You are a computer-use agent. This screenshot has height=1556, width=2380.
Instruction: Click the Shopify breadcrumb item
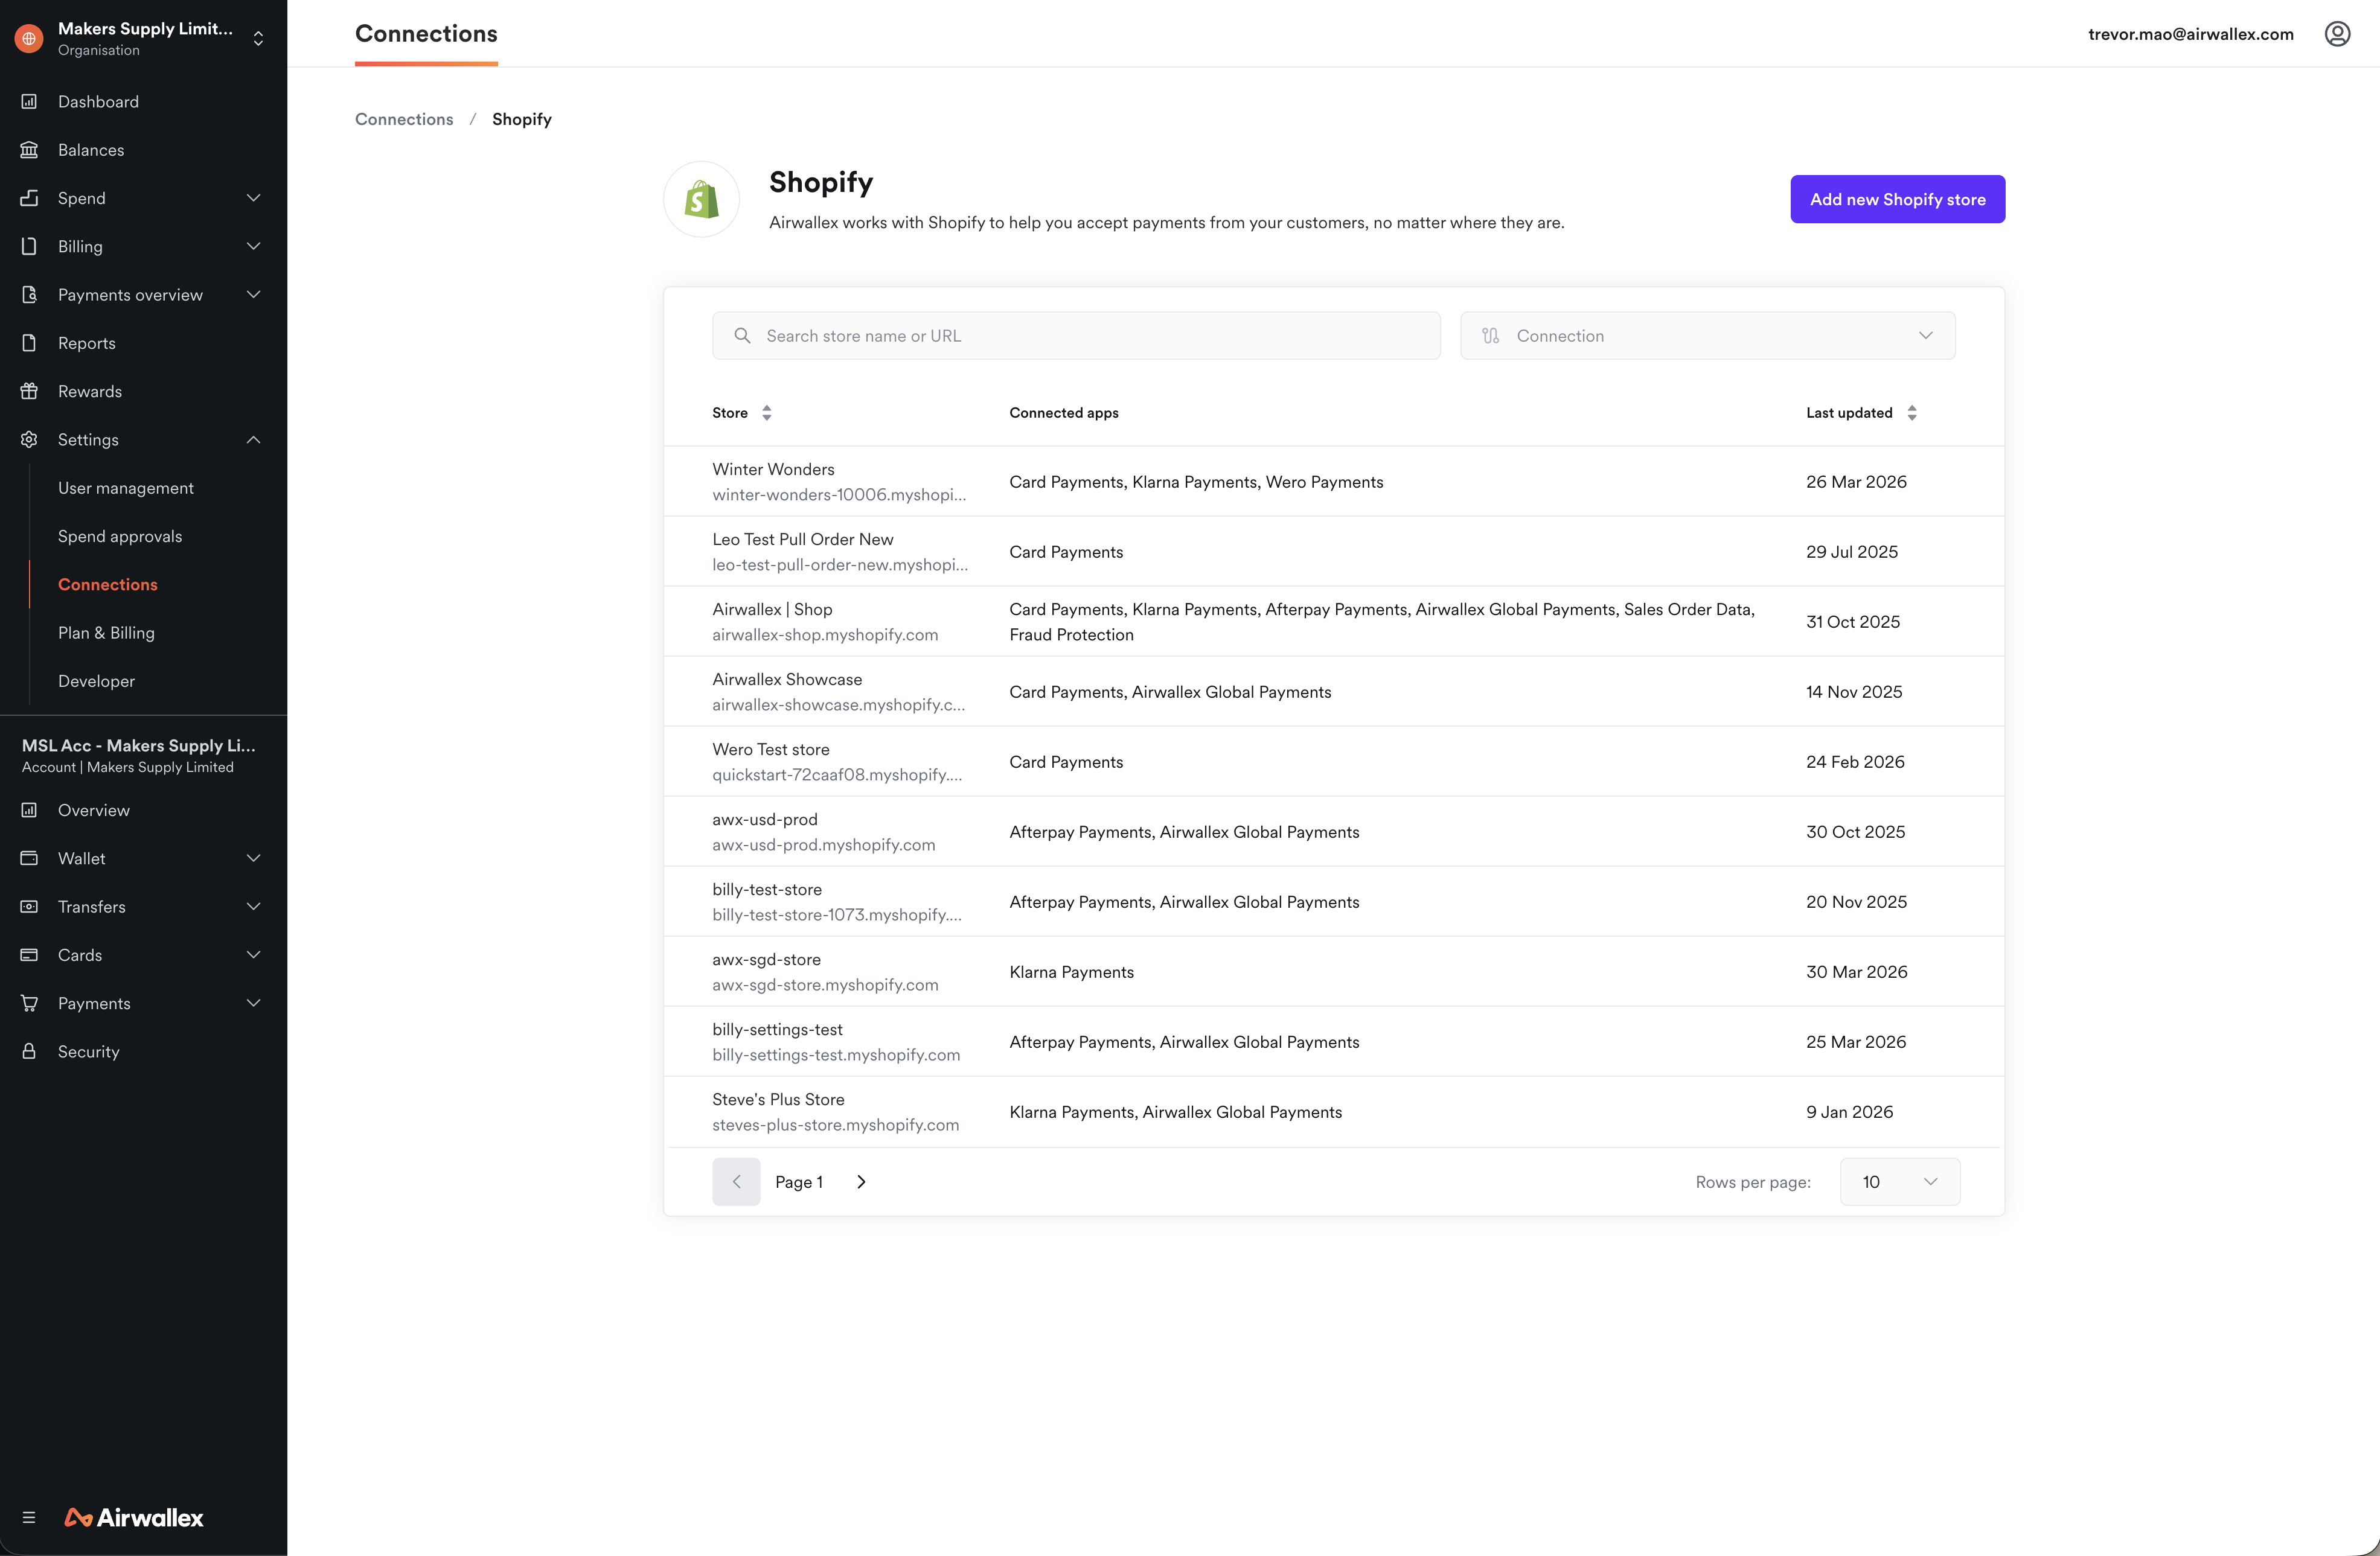[x=522, y=119]
